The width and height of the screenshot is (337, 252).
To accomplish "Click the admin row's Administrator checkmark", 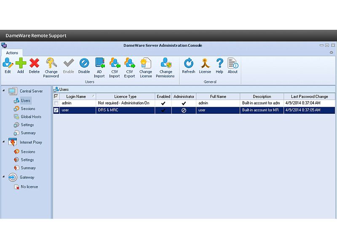I will tap(184, 103).
